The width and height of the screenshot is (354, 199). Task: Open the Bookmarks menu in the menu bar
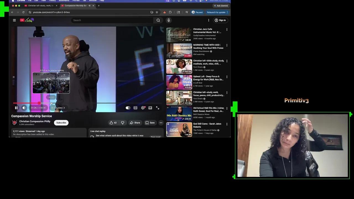pyautogui.click(x=64, y=1)
